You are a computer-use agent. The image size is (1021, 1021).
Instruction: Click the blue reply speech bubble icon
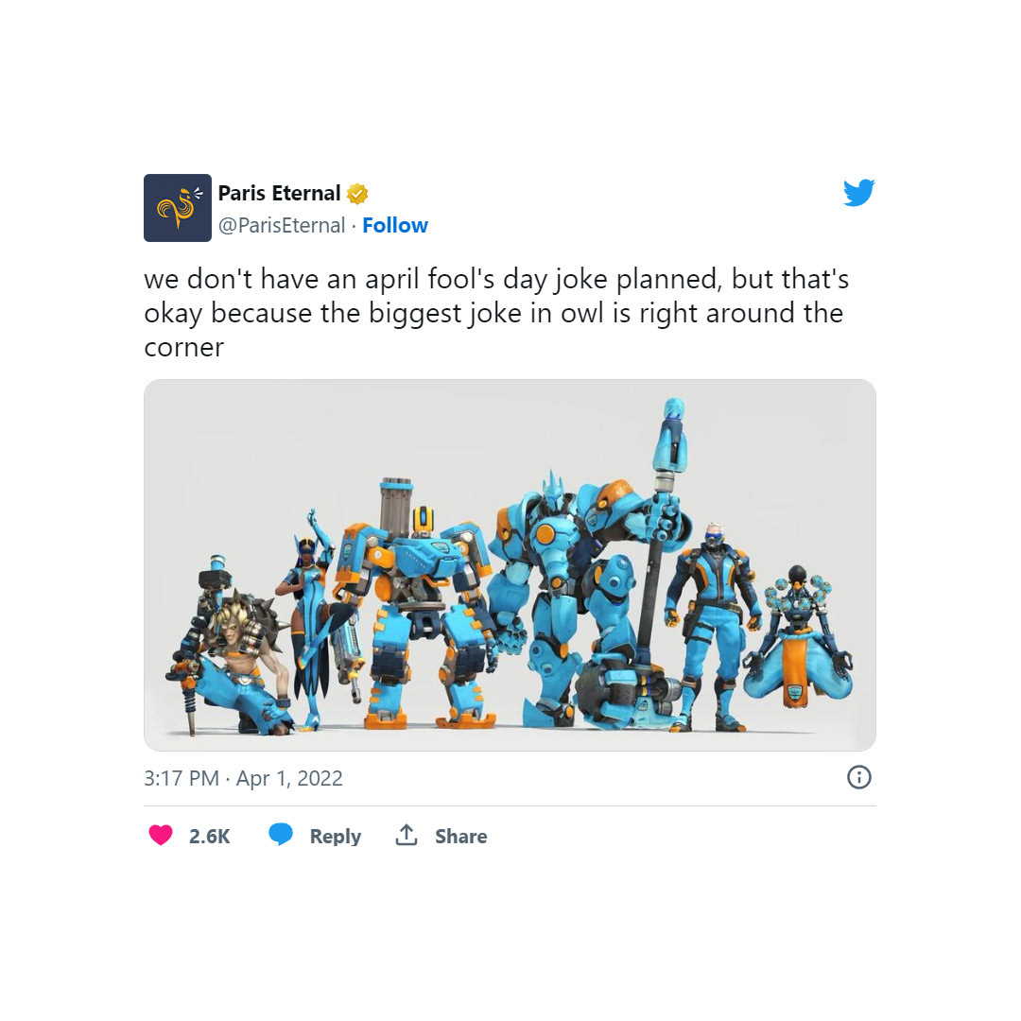[281, 834]
